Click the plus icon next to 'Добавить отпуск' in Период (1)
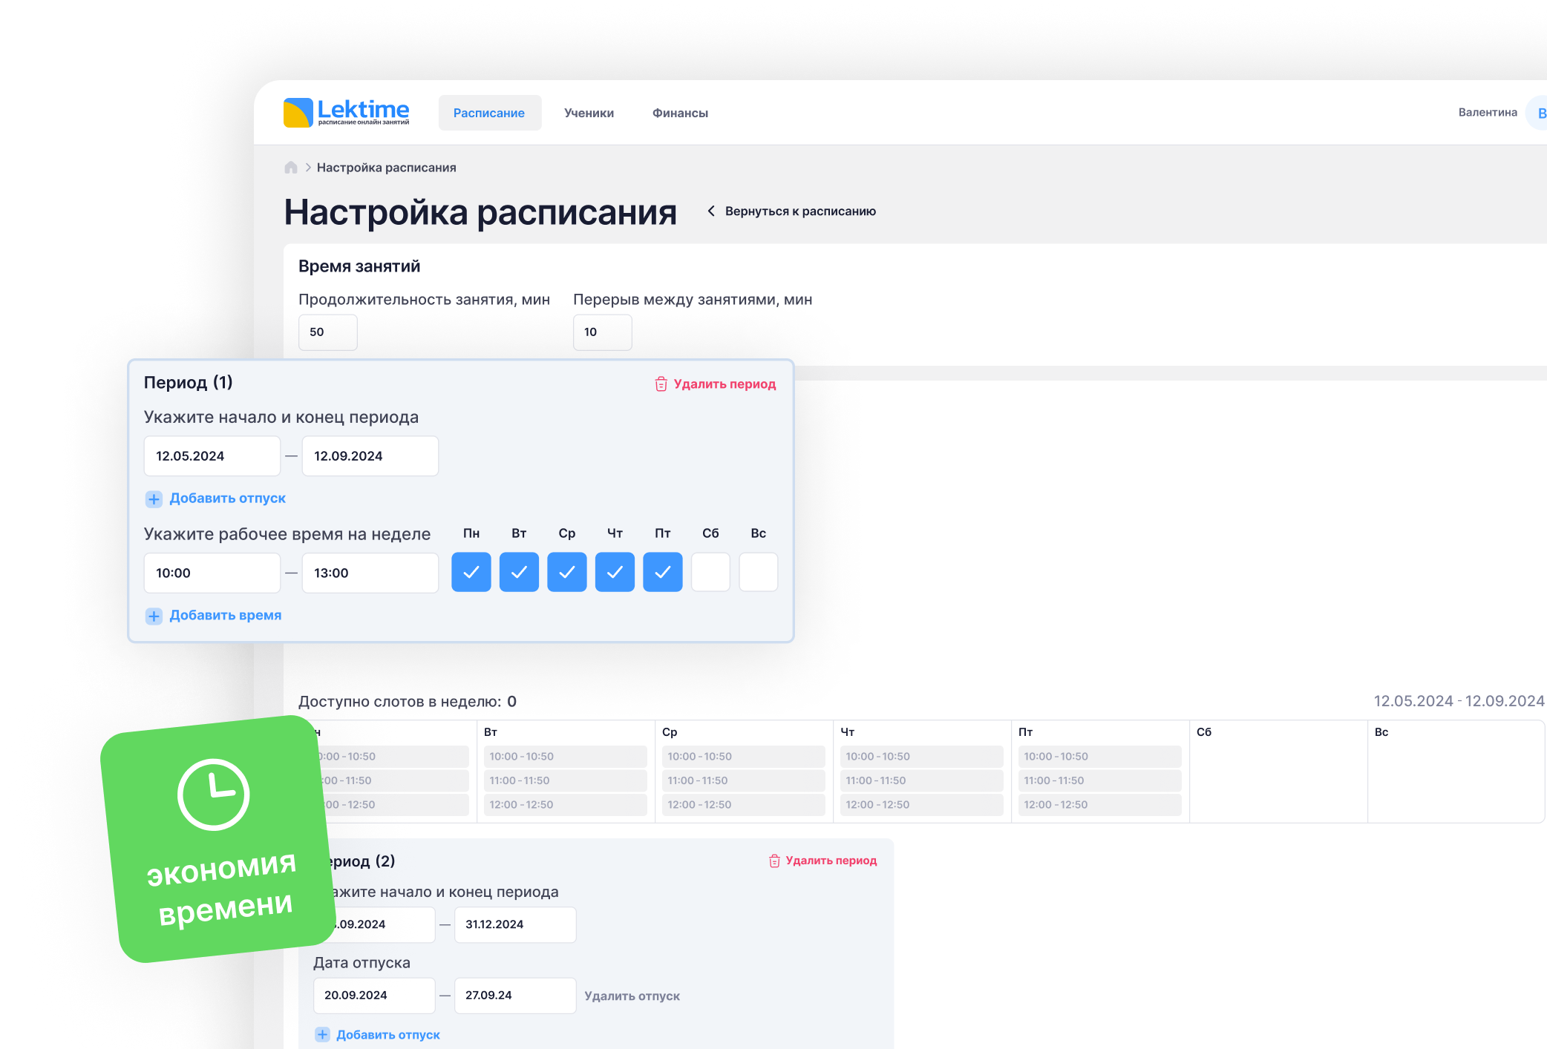The width and height of the screenshot is (1547, 1049). [154, 499]
